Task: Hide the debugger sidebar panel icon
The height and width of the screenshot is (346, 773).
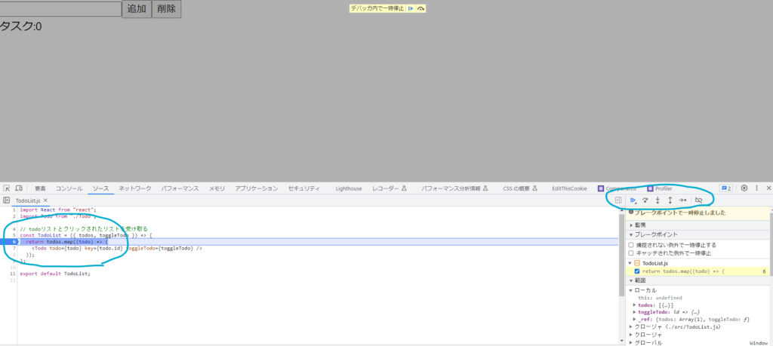Action: tap(618, 201)
